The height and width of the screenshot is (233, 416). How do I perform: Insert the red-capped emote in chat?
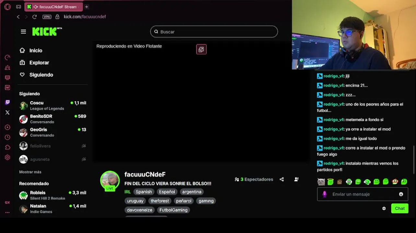395,182
